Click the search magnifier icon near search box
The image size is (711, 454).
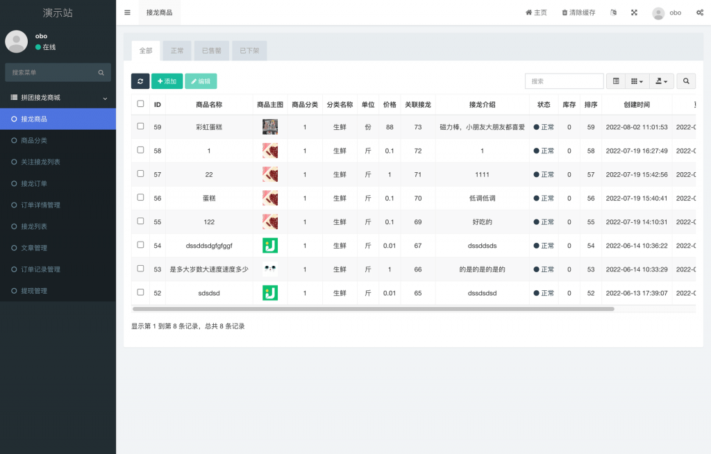coord(686,81)
